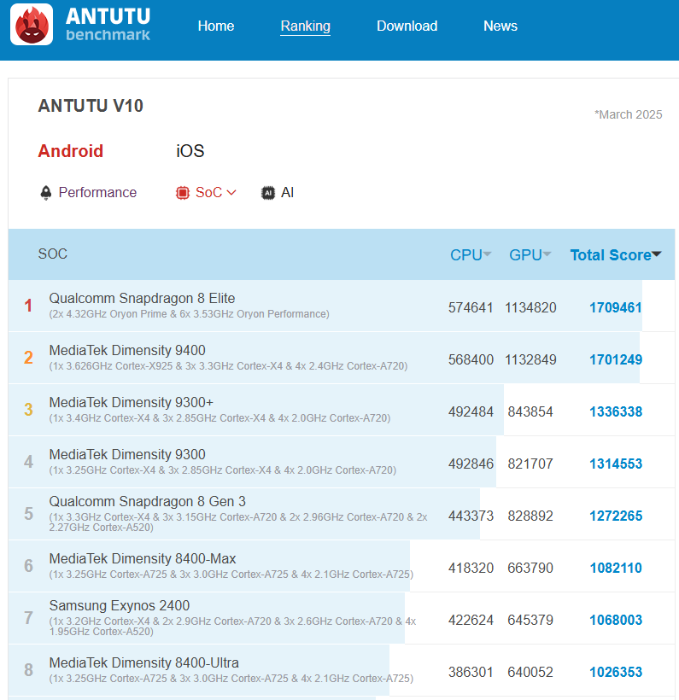The width and height of the screenshot is (679, 700).
Task: Click CPU score 386301
Action: (471, 673)
